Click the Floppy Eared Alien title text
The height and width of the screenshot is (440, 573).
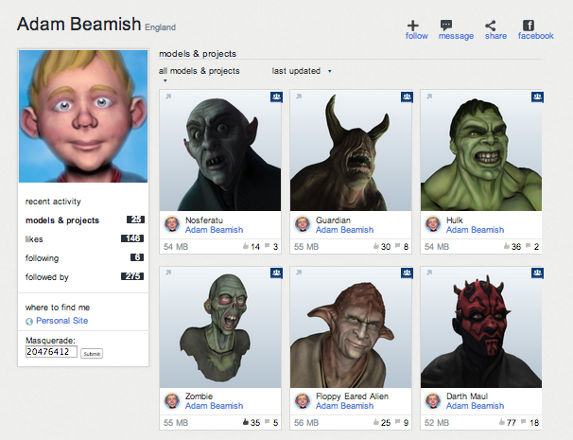(352, 396)
